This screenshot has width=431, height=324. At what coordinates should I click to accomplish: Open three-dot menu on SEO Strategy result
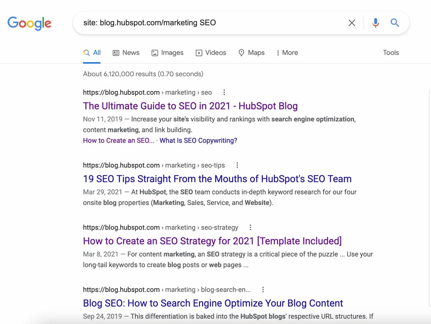coord(250,227)
